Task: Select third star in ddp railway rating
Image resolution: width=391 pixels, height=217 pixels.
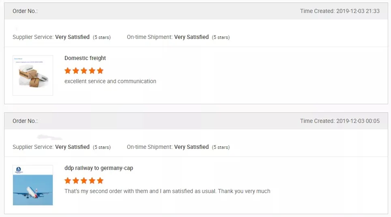Action: click(84, 180)
